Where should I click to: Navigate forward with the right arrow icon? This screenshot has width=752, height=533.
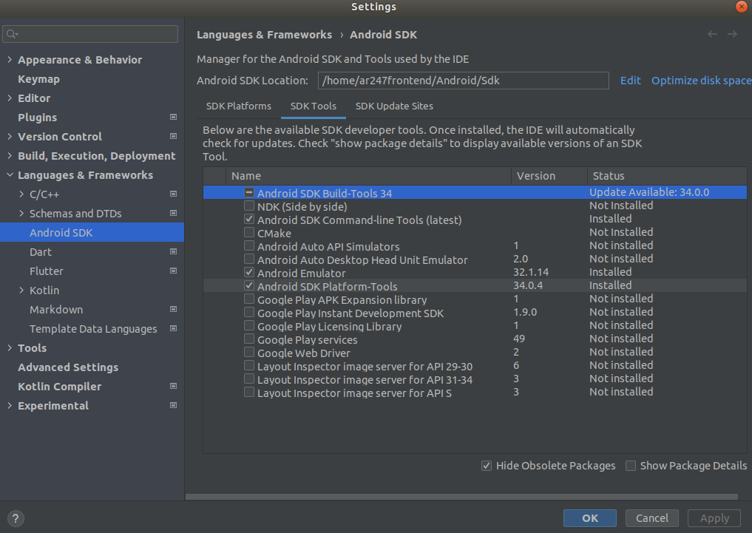pyautogui.click(x=732, y=34)
